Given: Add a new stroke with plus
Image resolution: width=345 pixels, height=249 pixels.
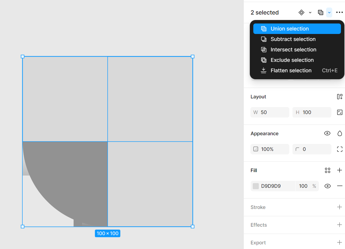Looking at the screenshot, I should 339,207.
